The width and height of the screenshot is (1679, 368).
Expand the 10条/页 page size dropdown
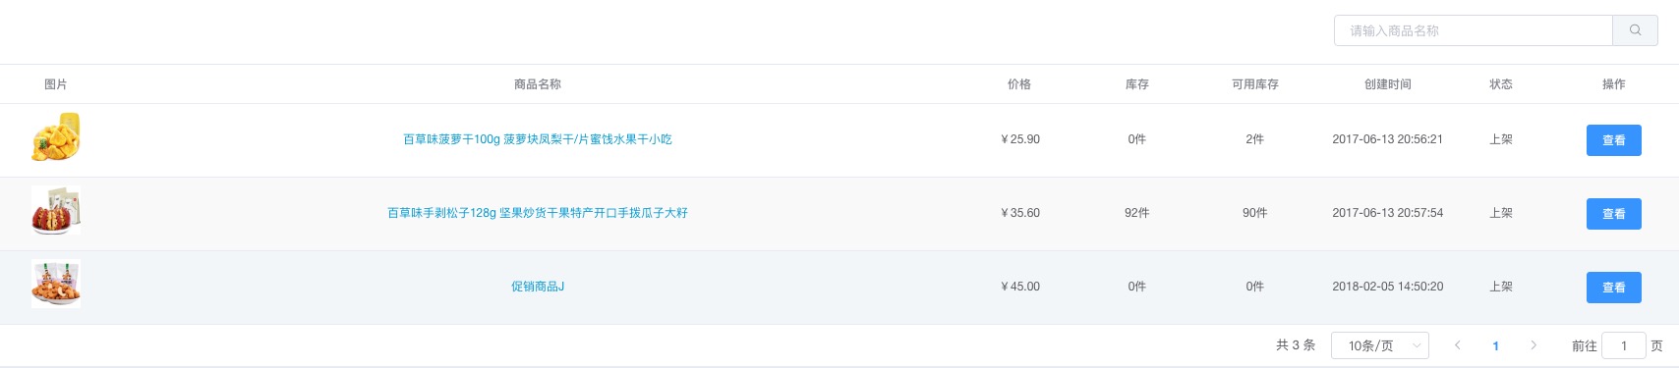pos(1380,345)
